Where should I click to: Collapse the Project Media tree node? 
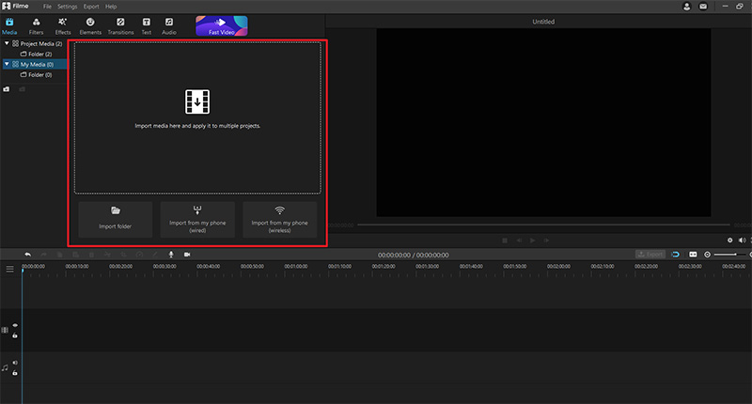coord(7,43)
